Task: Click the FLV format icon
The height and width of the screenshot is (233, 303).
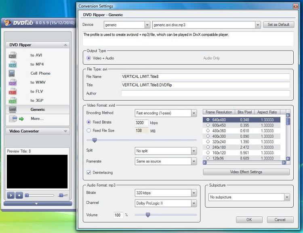Action: click(x=13, y=92)
